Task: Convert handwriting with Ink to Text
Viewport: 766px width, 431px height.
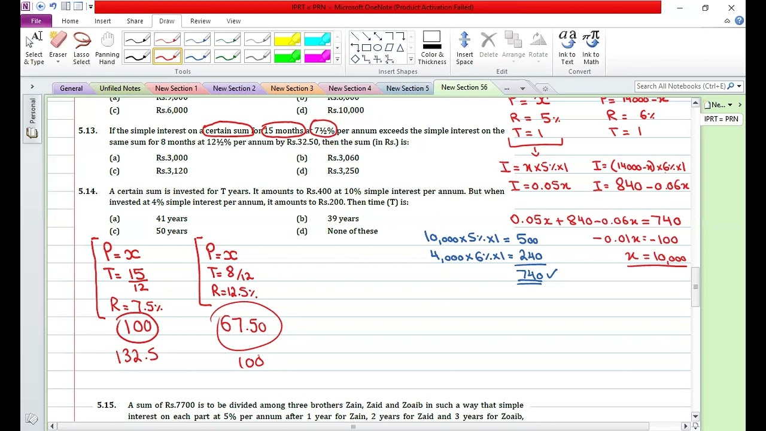Action: click(x=567, y=48)
